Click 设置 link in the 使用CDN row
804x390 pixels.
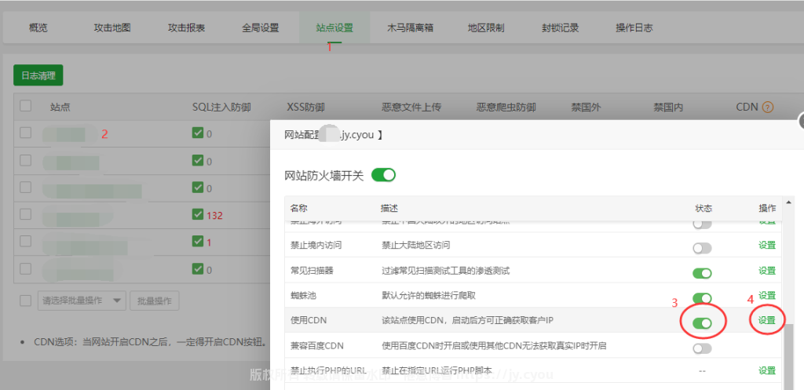pyautogui.click(x=766, y=320)
